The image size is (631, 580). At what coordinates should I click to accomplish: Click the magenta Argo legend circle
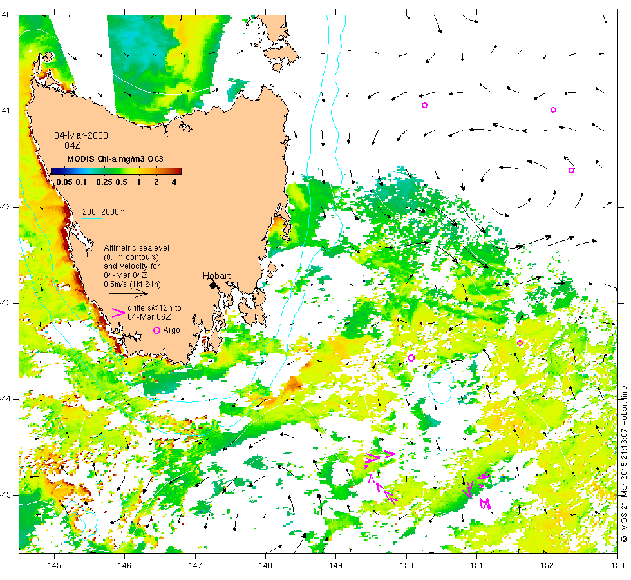(x=157, y=330)
